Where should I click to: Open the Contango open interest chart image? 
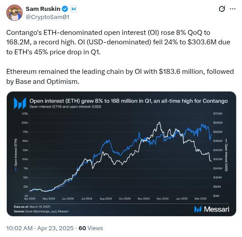pyautogui.click(x=121, y=154)
